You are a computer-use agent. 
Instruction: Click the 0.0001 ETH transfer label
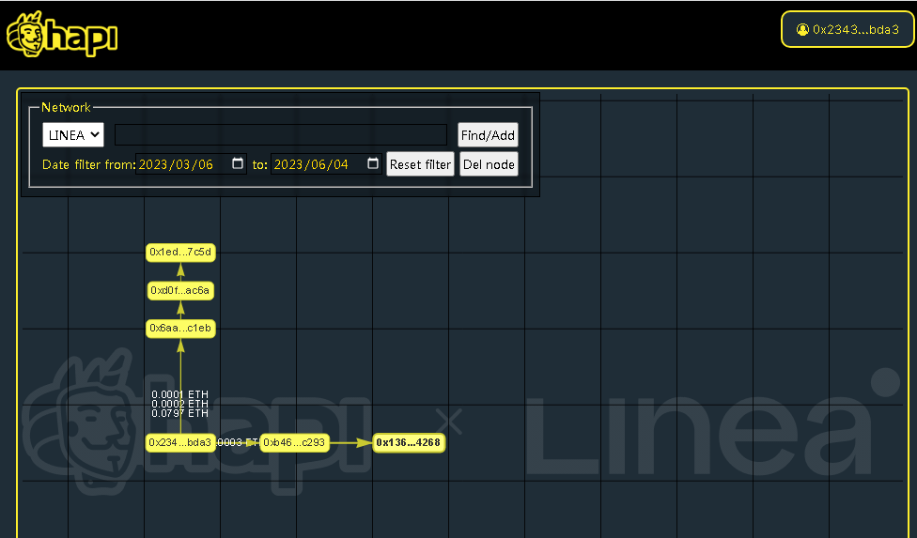(x=180, y=394)
